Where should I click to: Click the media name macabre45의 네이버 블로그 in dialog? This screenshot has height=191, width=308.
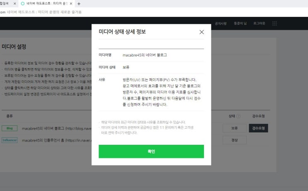point(145,55)
